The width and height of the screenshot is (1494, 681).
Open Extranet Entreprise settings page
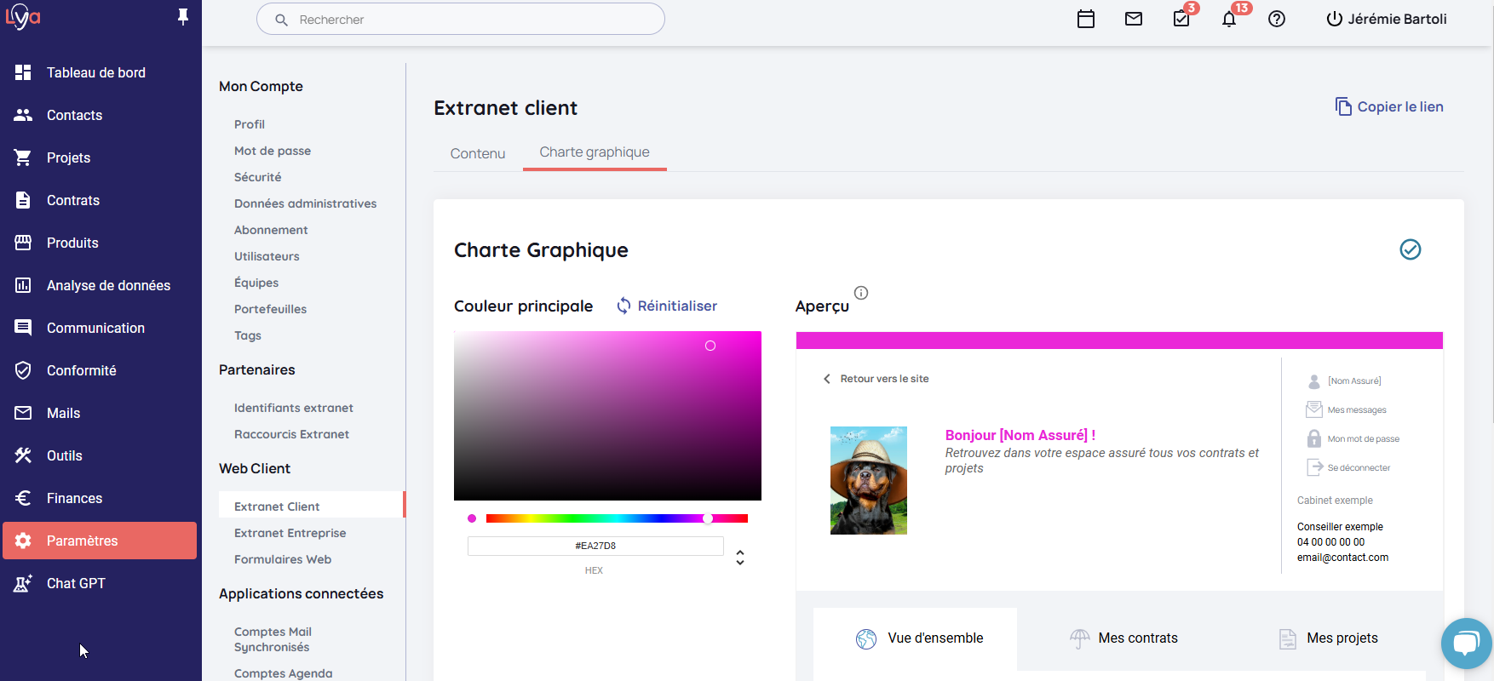click(290, 533)
